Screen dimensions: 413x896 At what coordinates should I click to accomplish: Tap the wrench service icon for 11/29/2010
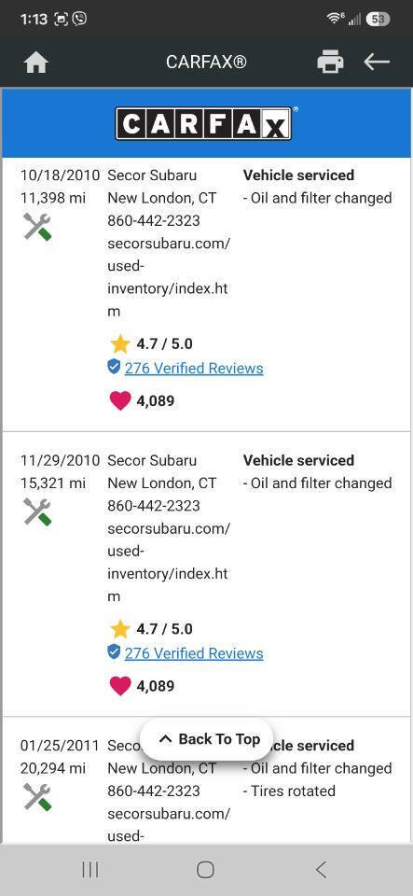(37, 511)
